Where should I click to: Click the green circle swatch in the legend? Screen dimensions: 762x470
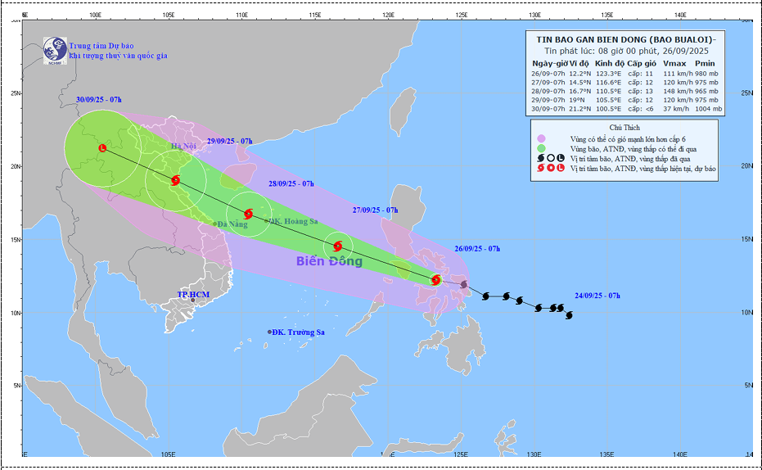pyautogui.click(x=541, y=148)
